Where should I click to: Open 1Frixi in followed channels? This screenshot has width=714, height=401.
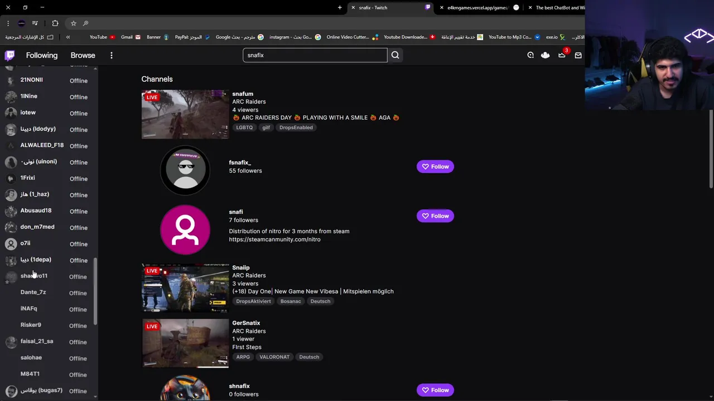(49, 178)
